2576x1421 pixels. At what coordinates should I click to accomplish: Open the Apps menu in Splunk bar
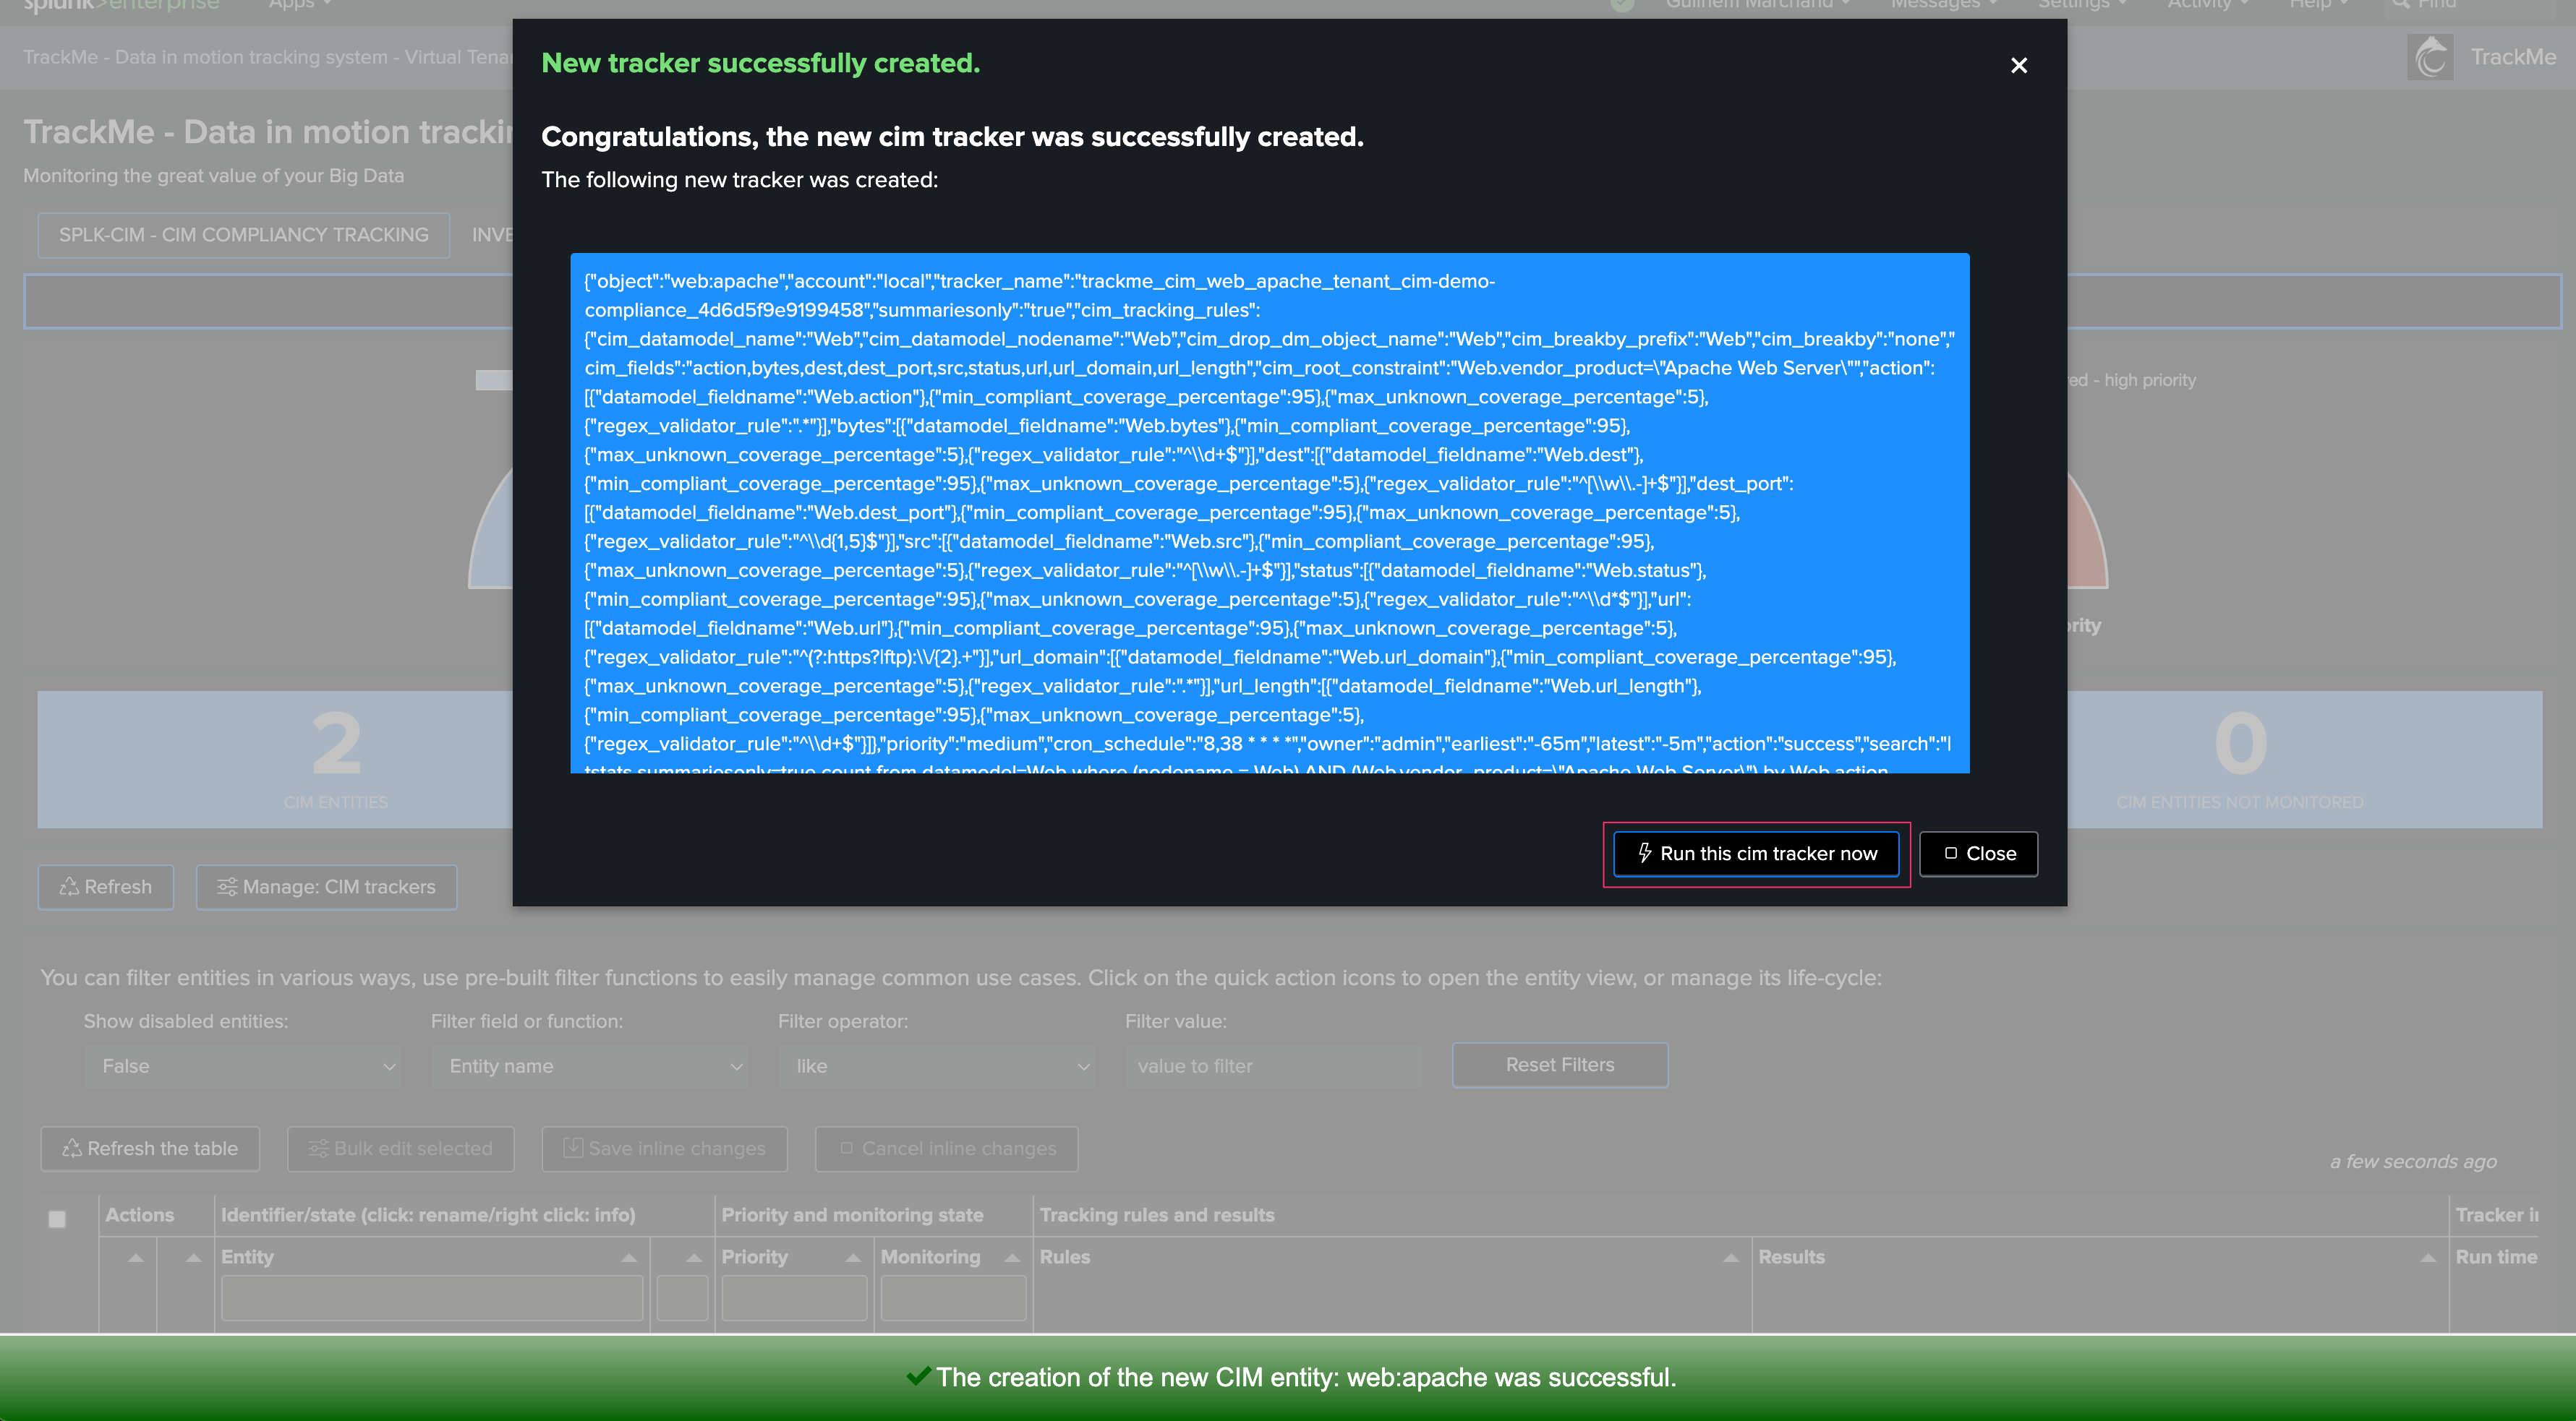pos(300,5)
